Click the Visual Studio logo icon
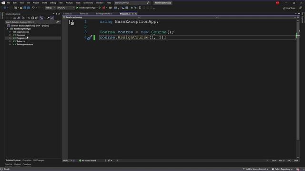 tap(3, 3)
